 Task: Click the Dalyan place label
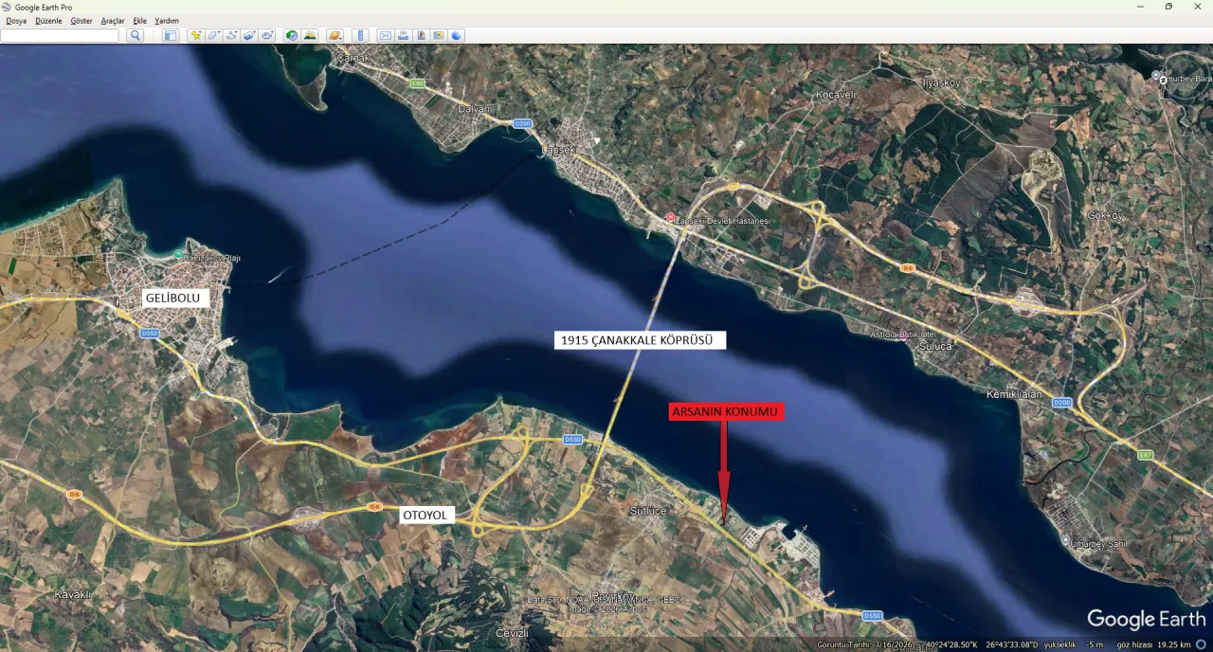click(474, 109)
